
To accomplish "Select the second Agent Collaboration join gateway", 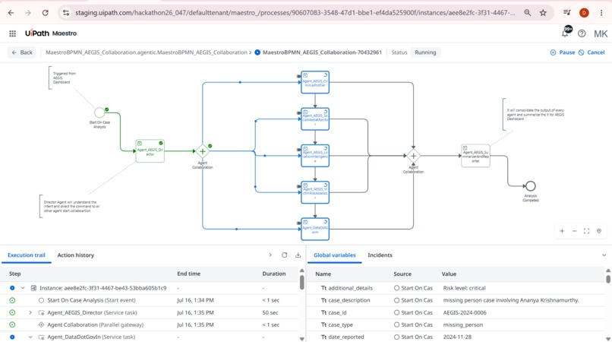I will tap(413, 156).
